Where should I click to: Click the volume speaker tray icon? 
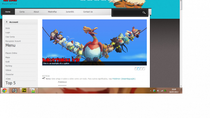(158, 91)
